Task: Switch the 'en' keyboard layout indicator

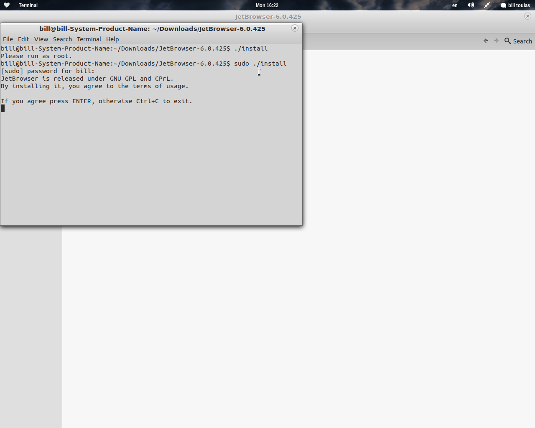Action: point(455,5)
